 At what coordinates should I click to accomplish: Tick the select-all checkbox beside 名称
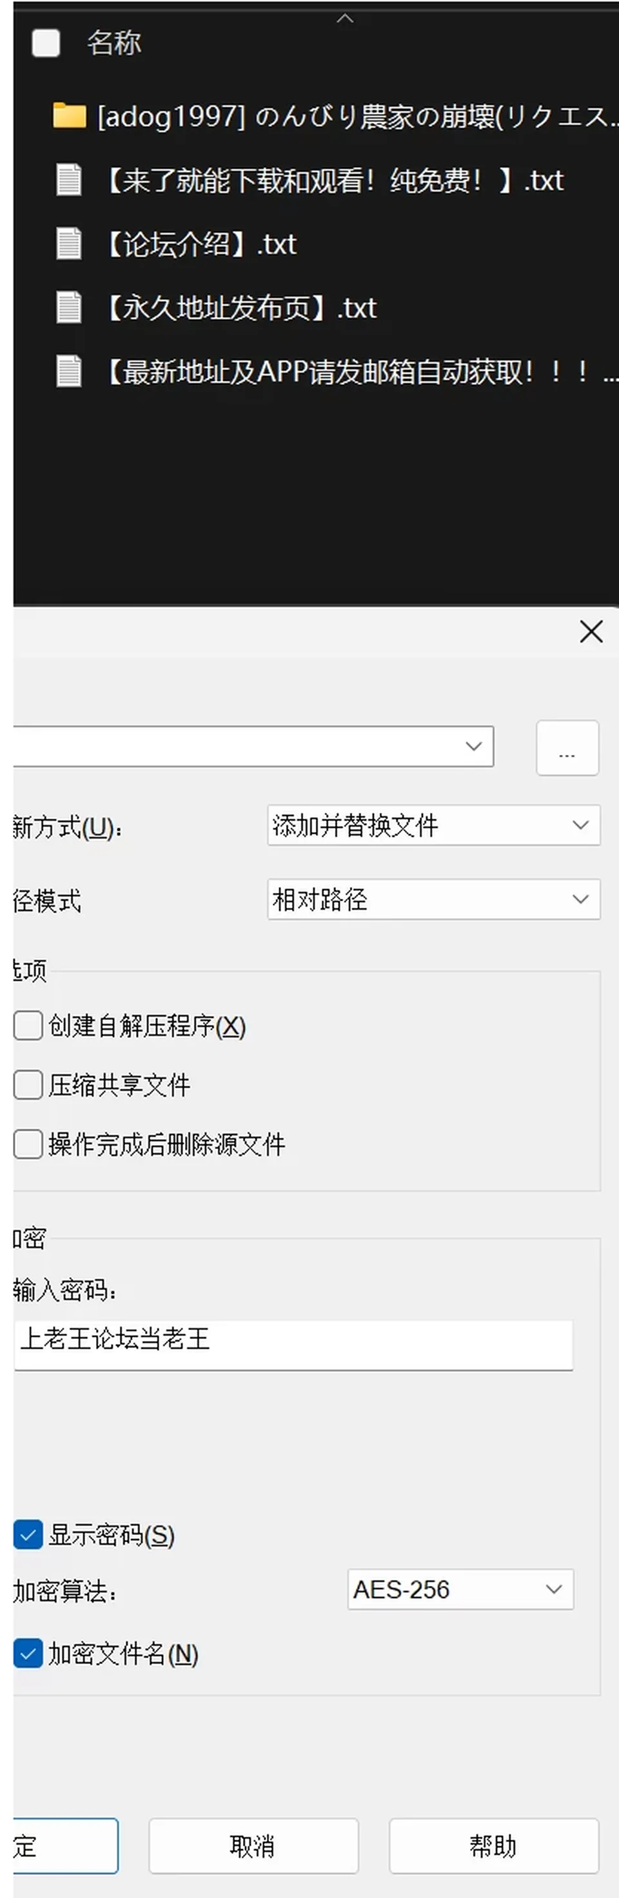46,43
